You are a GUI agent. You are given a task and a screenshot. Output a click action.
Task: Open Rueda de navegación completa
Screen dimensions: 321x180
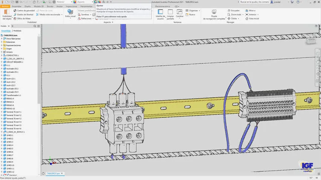coord(214,14)
